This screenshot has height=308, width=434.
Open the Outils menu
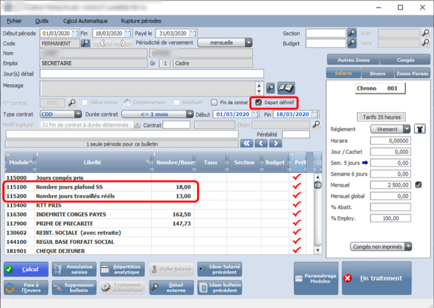(42, 21)
